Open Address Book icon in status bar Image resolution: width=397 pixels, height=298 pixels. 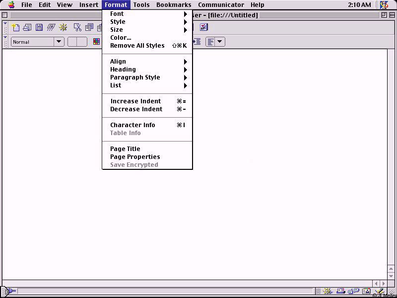[x=366, y=292]
